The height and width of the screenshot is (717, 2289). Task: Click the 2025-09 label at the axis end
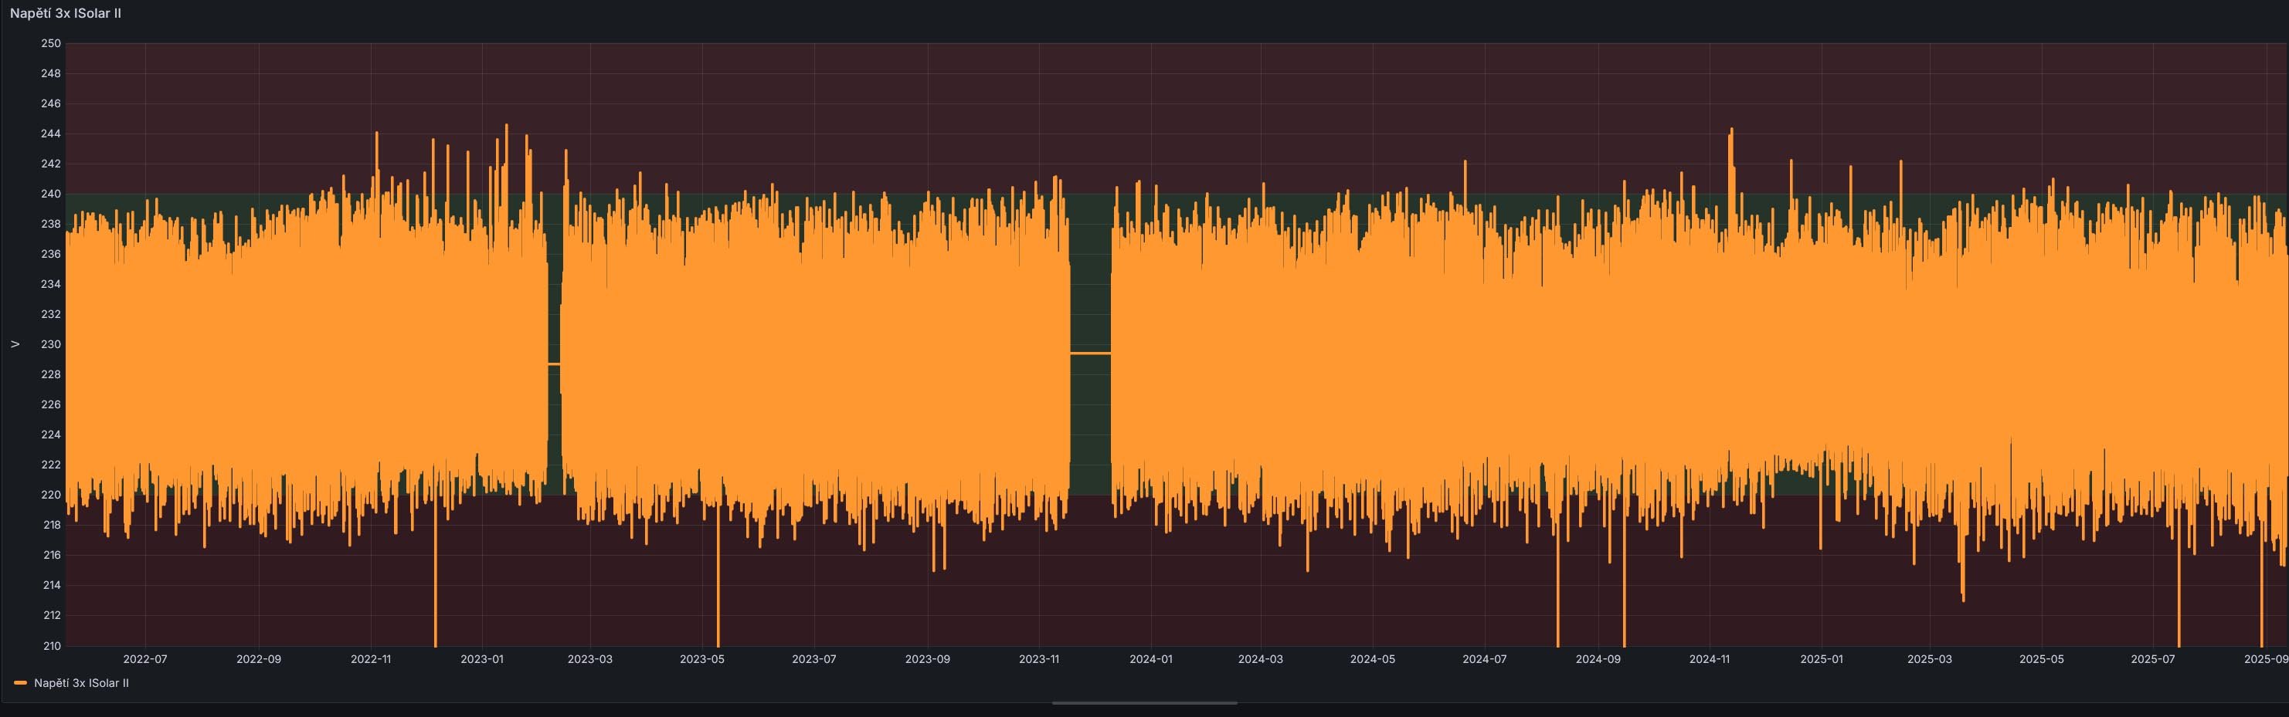pos(2265,659)
